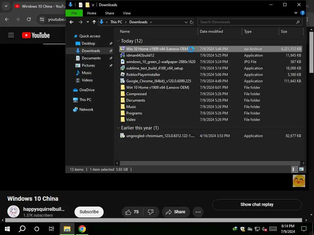Viewport: 314px width, 235px height.
Task: Select Network in navigation pane
Action: click(x=86, y=110)
